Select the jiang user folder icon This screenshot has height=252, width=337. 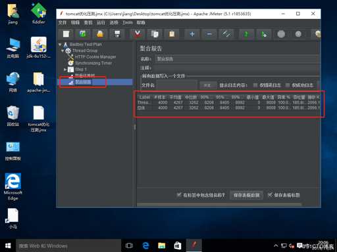pos(13,13)
